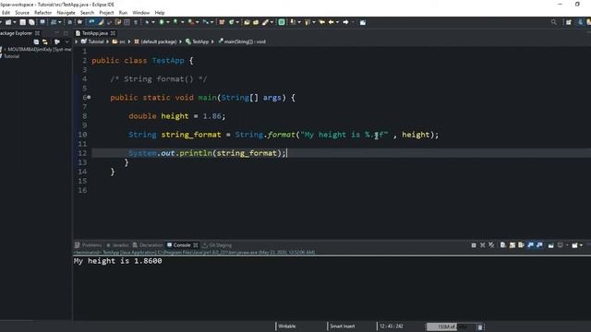591x332 pixels.
Task: Click the Terminate icon in the Console toolbar
Action: coord(474,245)
